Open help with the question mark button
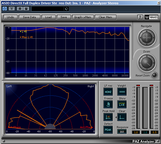This screenshot has height=144, width=161. pyautogui.click(x=140, y=17)
